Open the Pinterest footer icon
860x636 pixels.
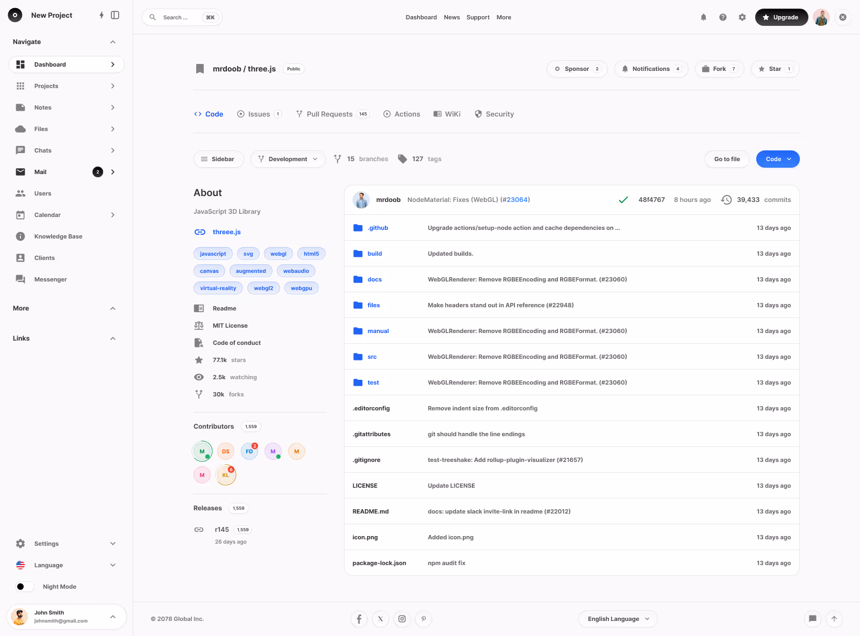[x=424, y=619]
